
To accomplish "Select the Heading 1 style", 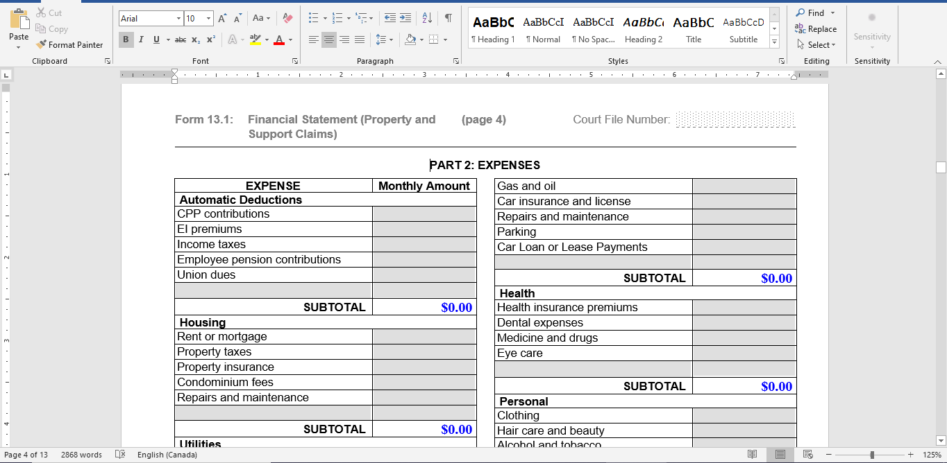I will pos(493,29).
